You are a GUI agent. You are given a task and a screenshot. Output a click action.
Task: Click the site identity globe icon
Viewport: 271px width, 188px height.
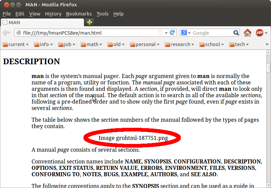click(19, 33)
